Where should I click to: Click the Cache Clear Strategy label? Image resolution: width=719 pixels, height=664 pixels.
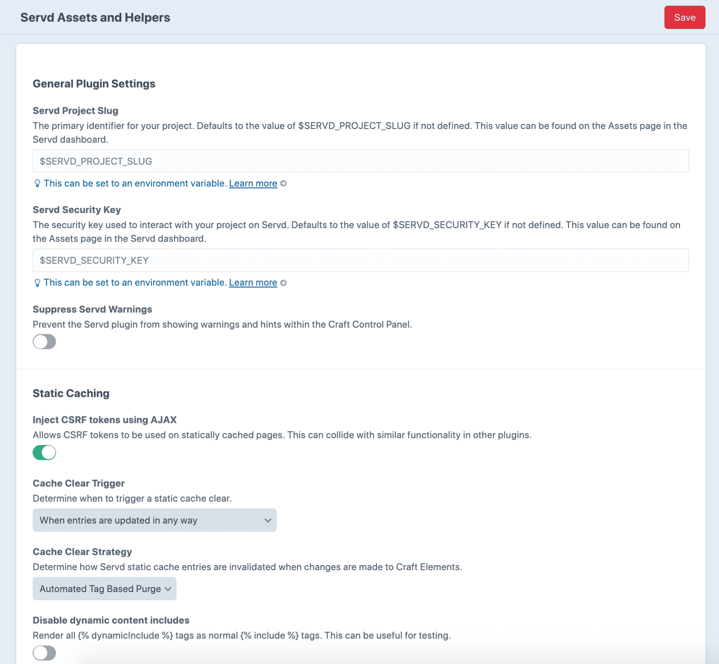(x=82, y=552)
